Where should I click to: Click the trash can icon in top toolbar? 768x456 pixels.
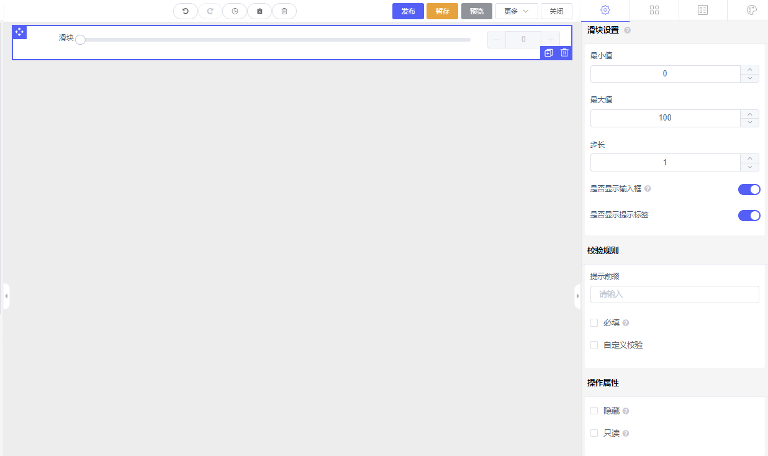pyautogui.click(x=284, y=11)
